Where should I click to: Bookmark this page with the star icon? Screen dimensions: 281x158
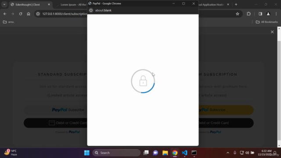tap(238, 14)
